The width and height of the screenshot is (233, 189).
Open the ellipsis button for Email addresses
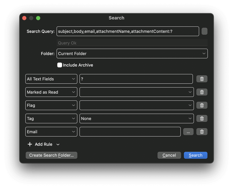(188, 132)
